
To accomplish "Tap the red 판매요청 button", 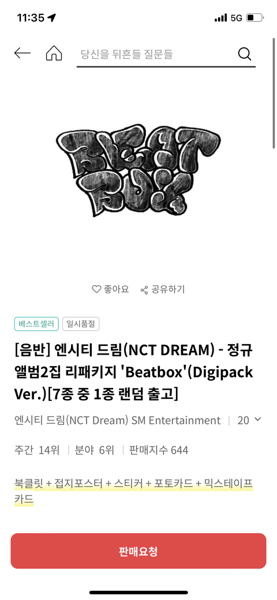I will [138, 551].
